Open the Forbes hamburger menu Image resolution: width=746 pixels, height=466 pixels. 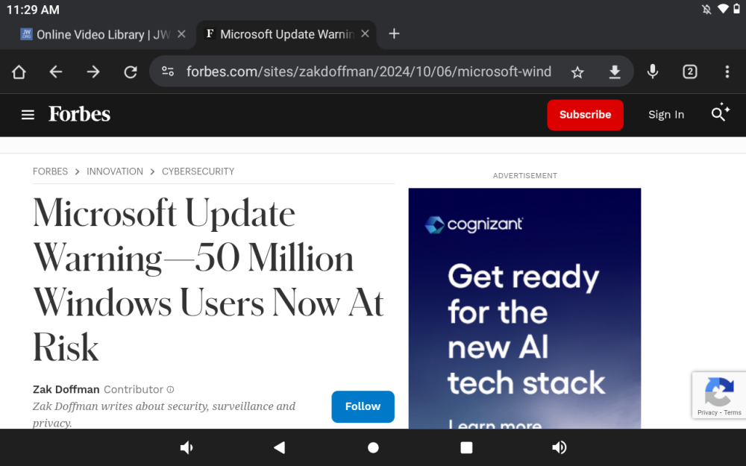28,114
